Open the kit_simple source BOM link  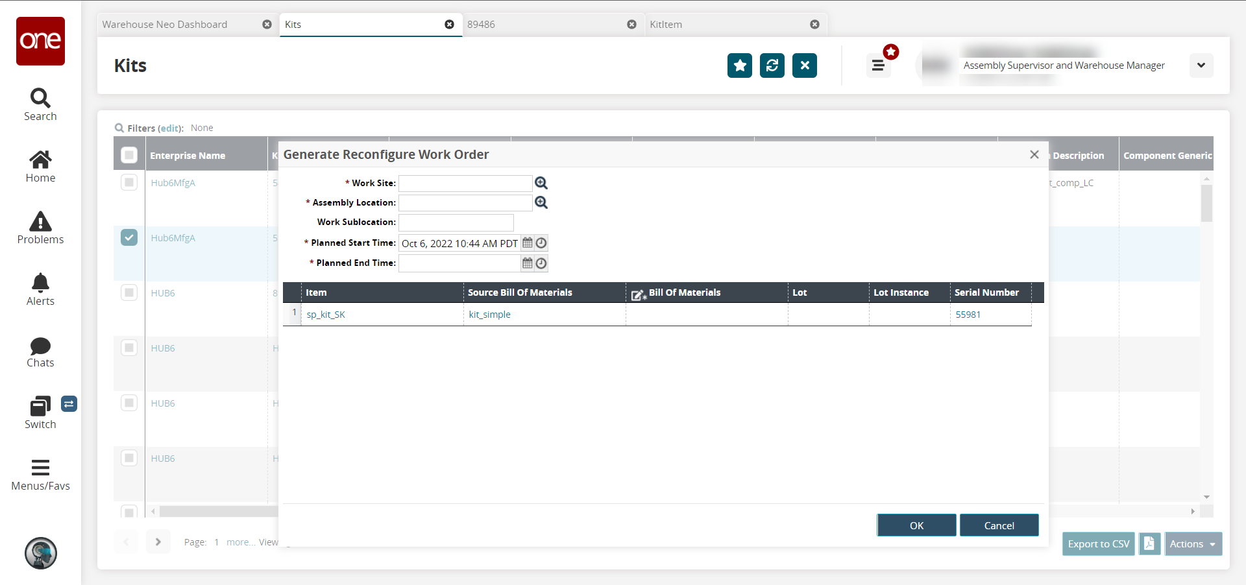point(489,315)
